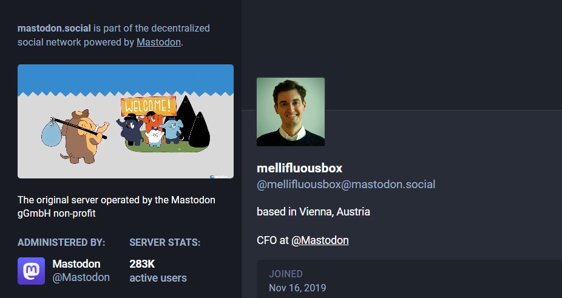Click the profile header banner area
Screen dimensions: 562x298
[x=402, y=55]
